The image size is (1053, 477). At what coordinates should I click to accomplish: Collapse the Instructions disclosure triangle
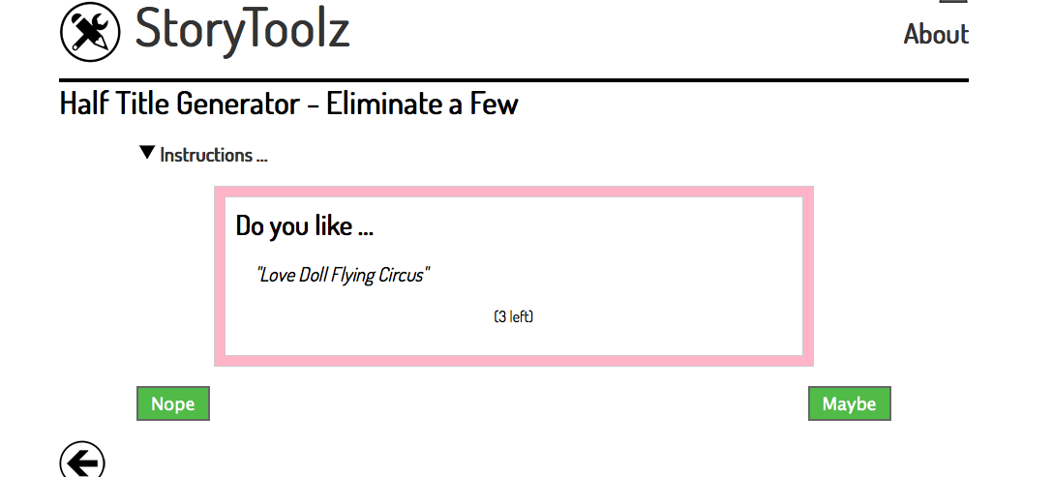tap(147, 153)
